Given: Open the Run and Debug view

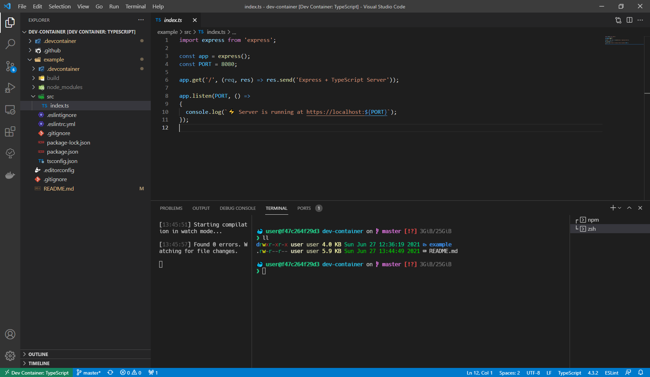Looking at the screenshot, I should pyautogui.click(x=10, y=88).
